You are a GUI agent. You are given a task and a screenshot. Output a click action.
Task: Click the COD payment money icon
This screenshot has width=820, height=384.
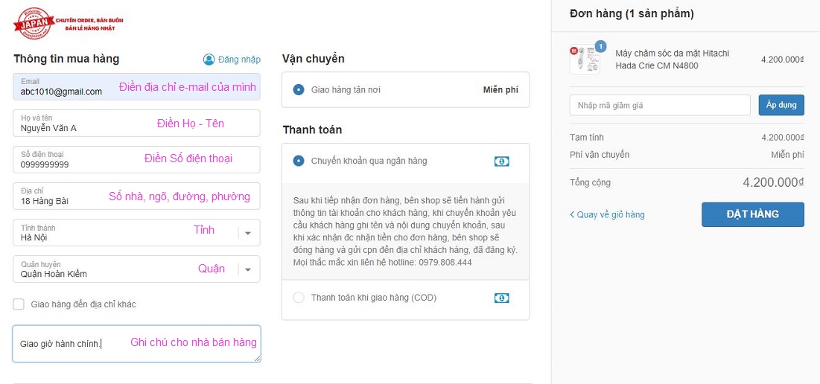(x=501, y=298)
